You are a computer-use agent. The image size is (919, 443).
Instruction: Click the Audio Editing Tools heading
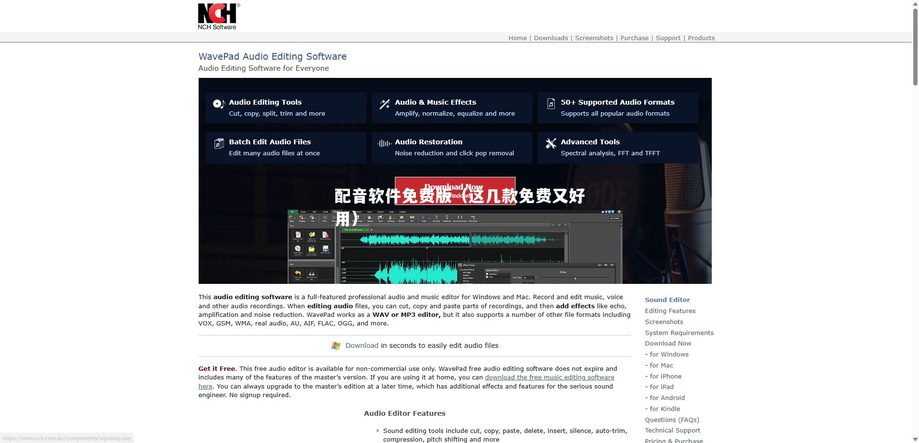[x=265, y=102]
